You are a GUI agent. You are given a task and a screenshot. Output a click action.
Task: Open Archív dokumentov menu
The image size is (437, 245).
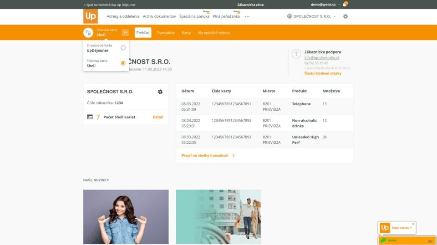pos(159,16)
